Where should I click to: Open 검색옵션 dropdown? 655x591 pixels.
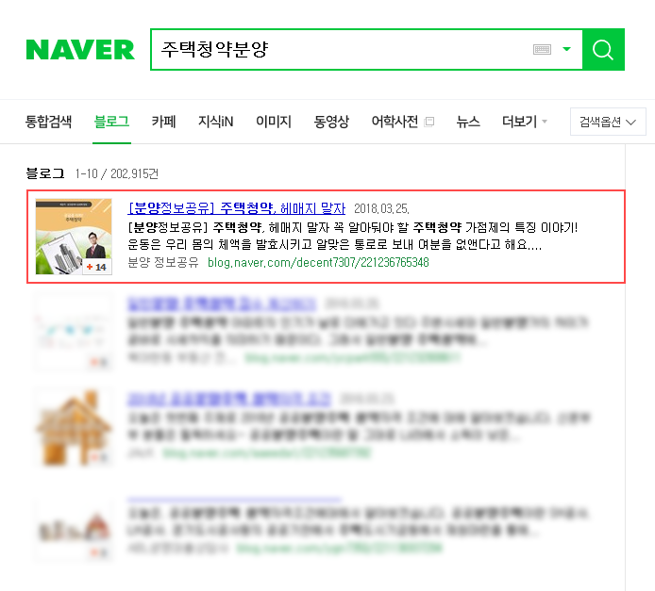[x=608, y=122]
